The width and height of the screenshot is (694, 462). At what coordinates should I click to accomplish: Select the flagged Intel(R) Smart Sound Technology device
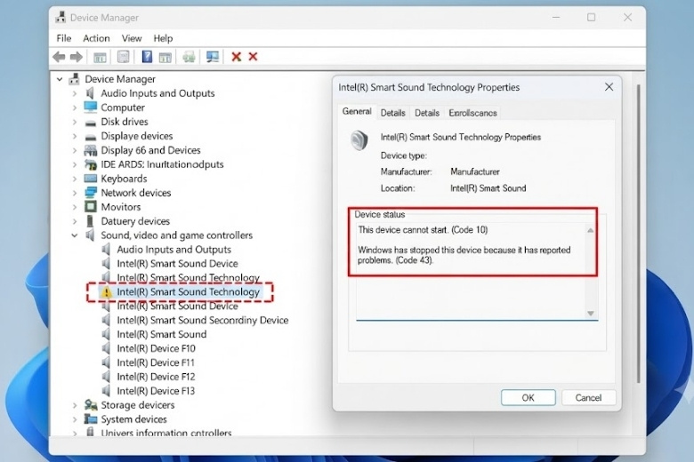tap(188, 291)
